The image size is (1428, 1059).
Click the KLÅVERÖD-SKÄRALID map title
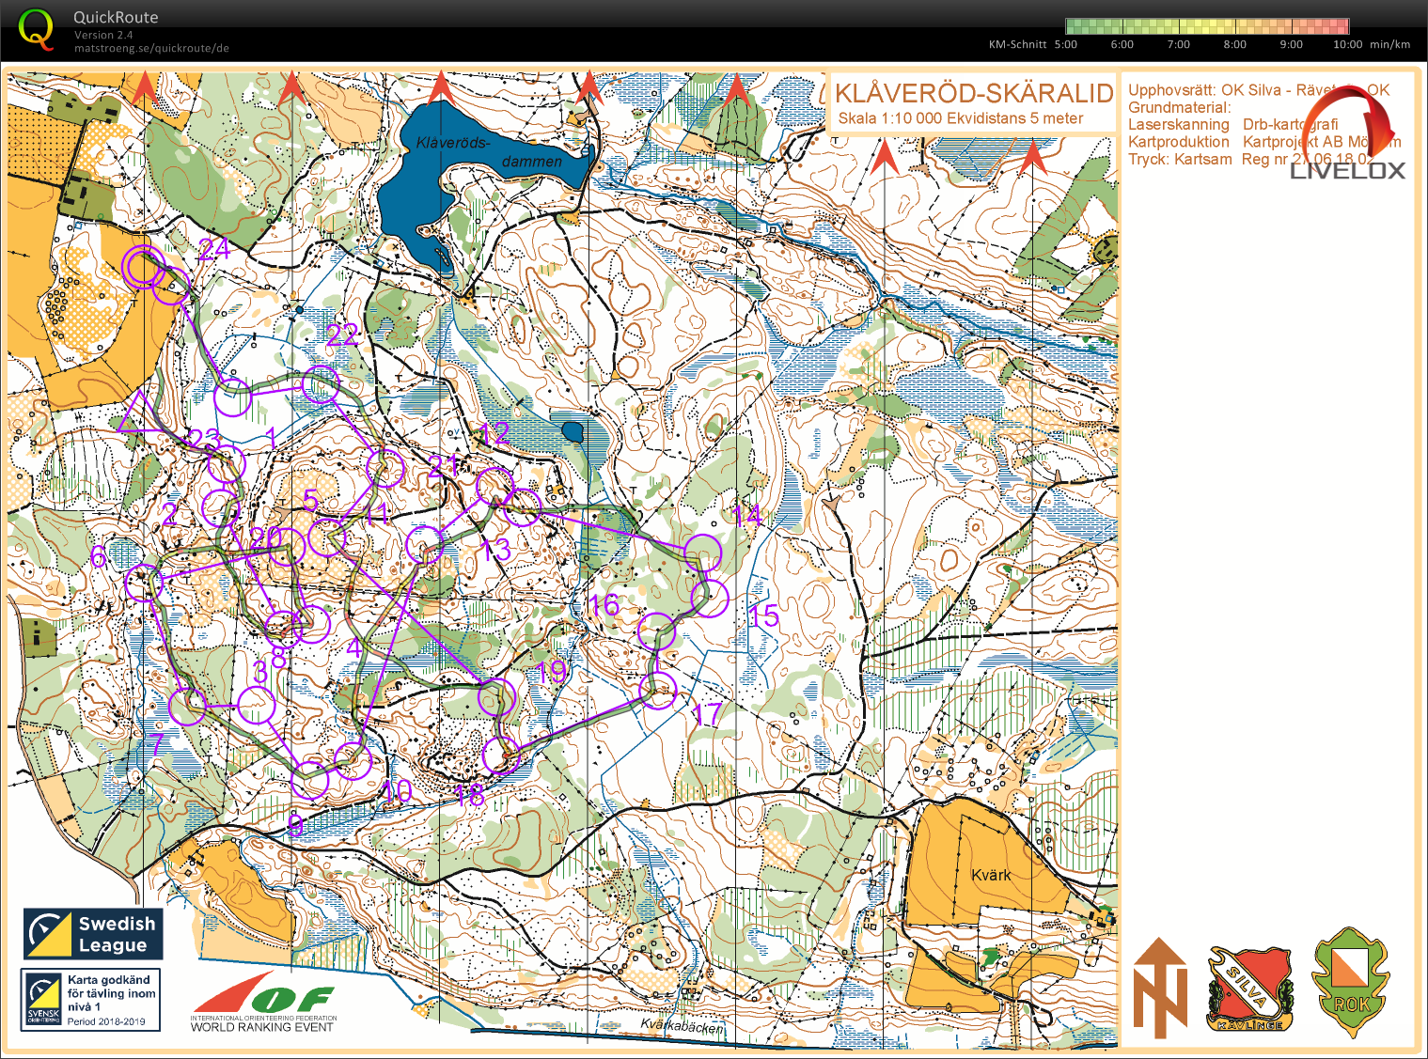pyautogui.click(x=974, y=93)
